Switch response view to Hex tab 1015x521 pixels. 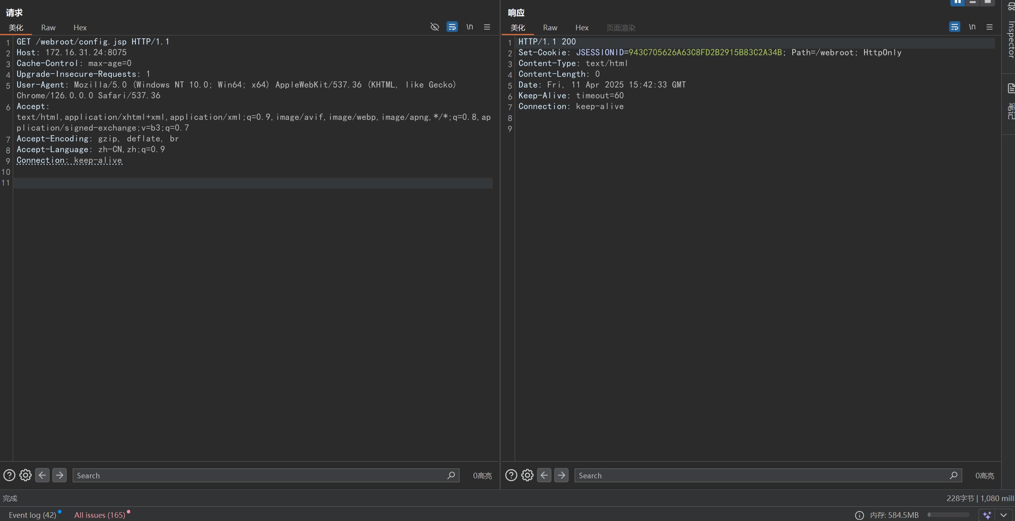point(582,28)
